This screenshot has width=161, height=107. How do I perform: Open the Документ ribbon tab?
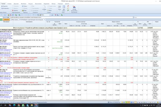(x=16, y=4)
